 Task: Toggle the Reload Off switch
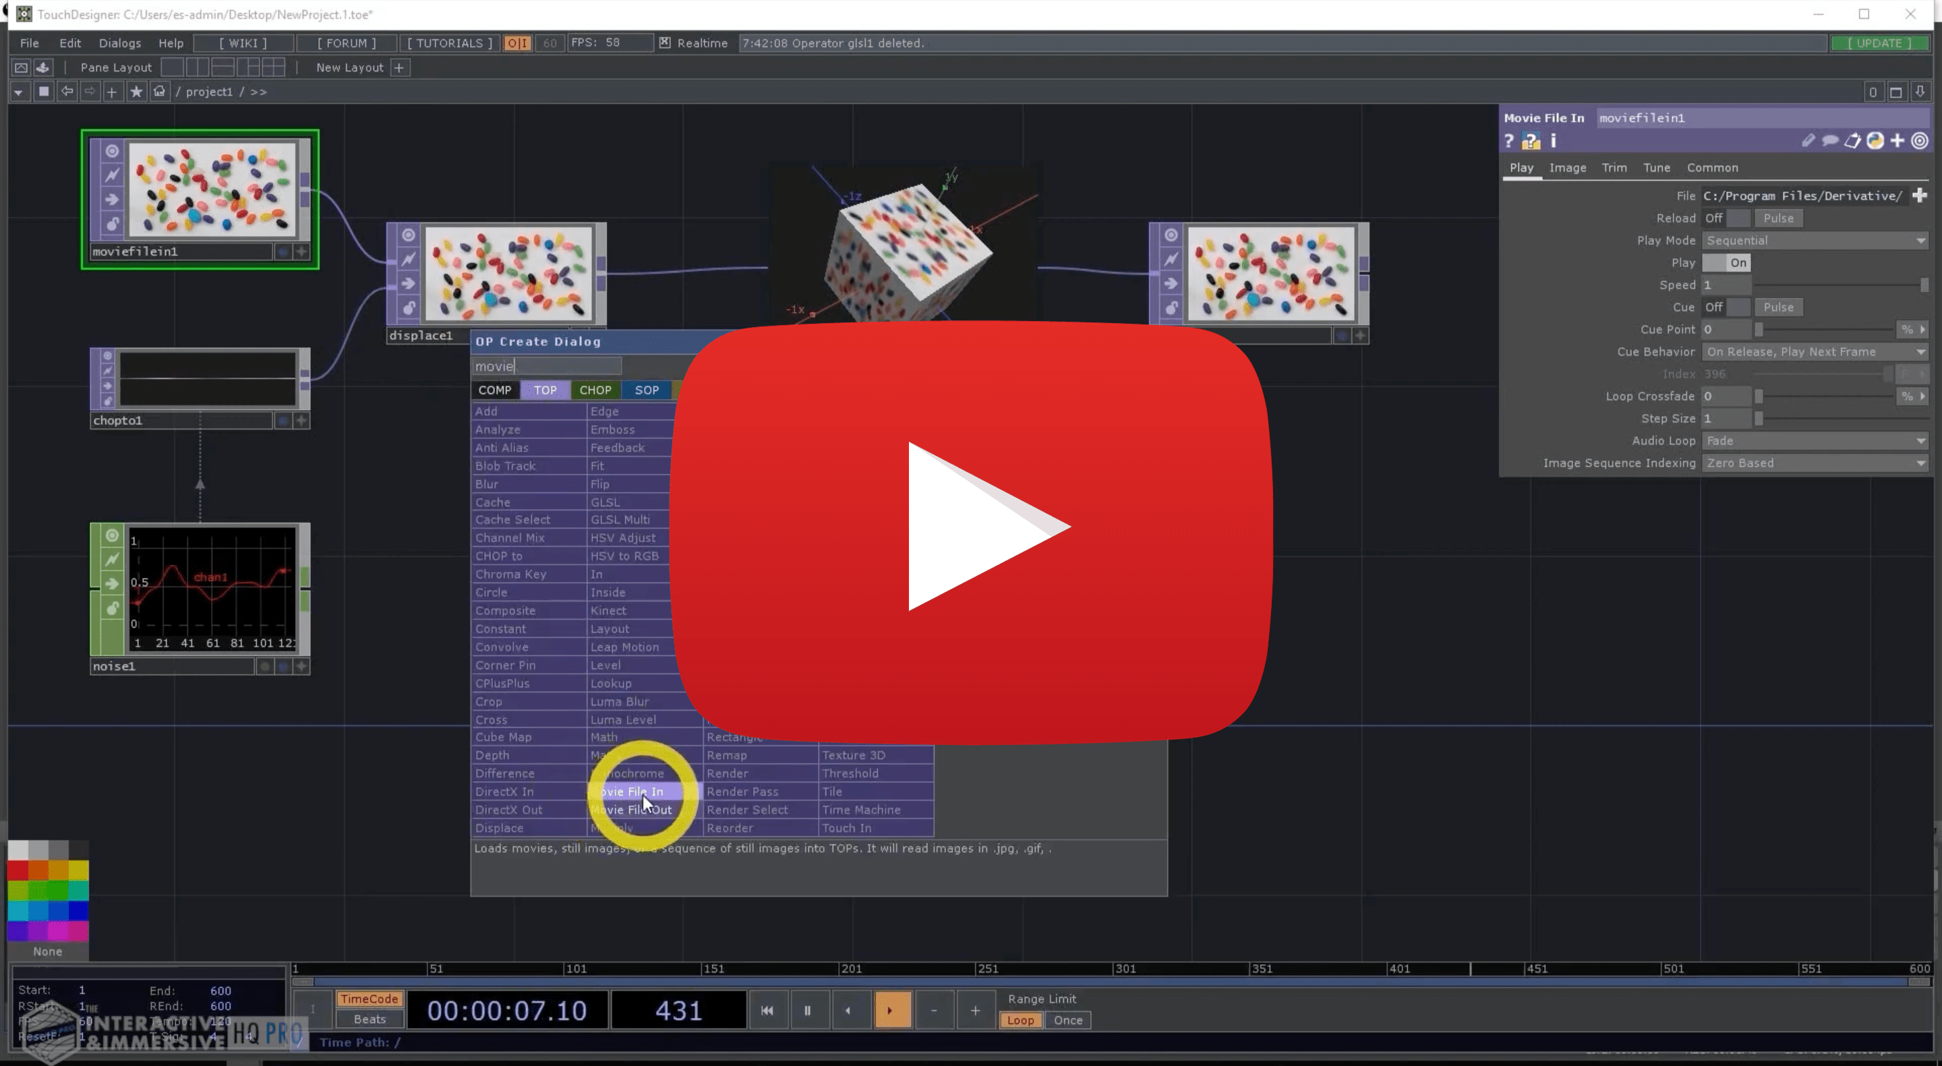pyautogui.click(x=1726, y=218)
